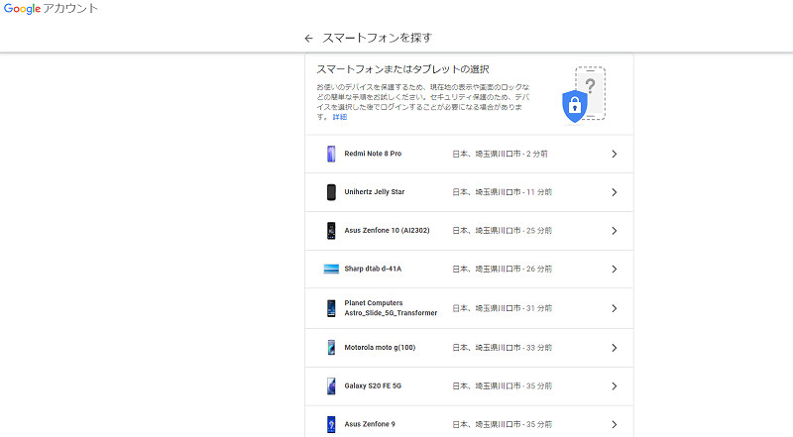The height and width of the screenshot is (437, 793).
Task: Click the Sharp dtab d-41A tablet icon
Action: pos(331,270)
